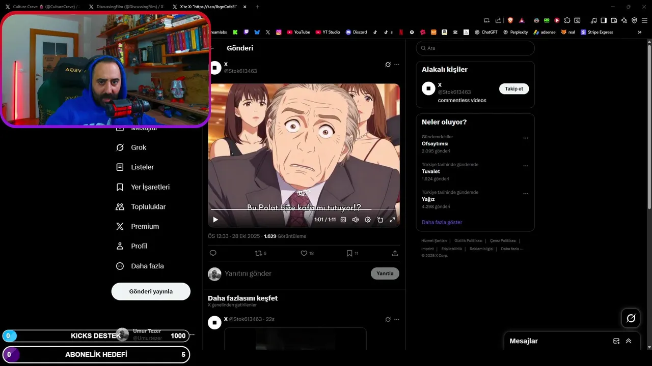This screenshot has height=366, width=652.
Task: Open Çerez Politikası footer link
Action: pyautogui.click(x=503, y=241)
